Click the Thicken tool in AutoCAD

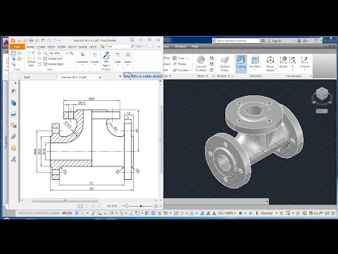click(182, 70)
